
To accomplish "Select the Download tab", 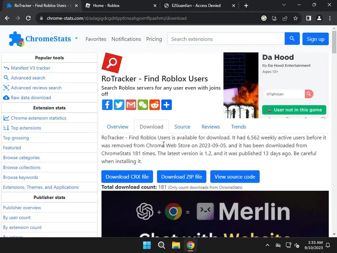I will pyautogui.click(x=151, y=127).
